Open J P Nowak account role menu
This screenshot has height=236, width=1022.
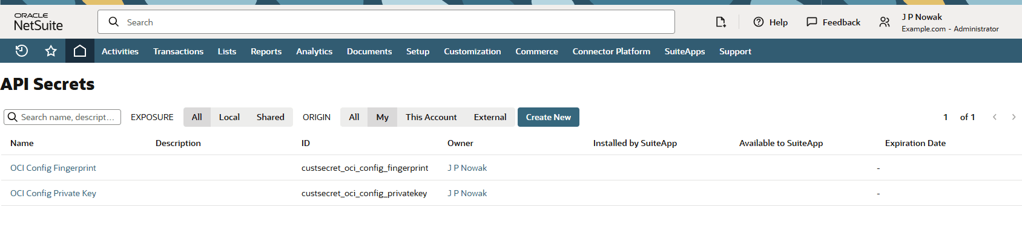point(950,22)
